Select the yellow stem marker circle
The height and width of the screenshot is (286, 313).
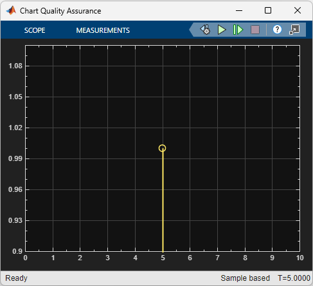[162, 148]
